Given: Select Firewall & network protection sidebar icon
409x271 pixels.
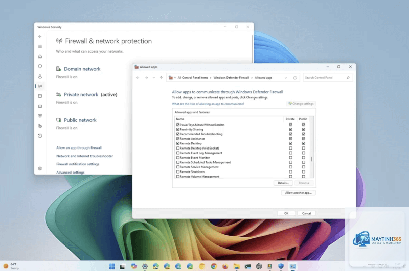Looking at the screenshot, I should point(40,86).
